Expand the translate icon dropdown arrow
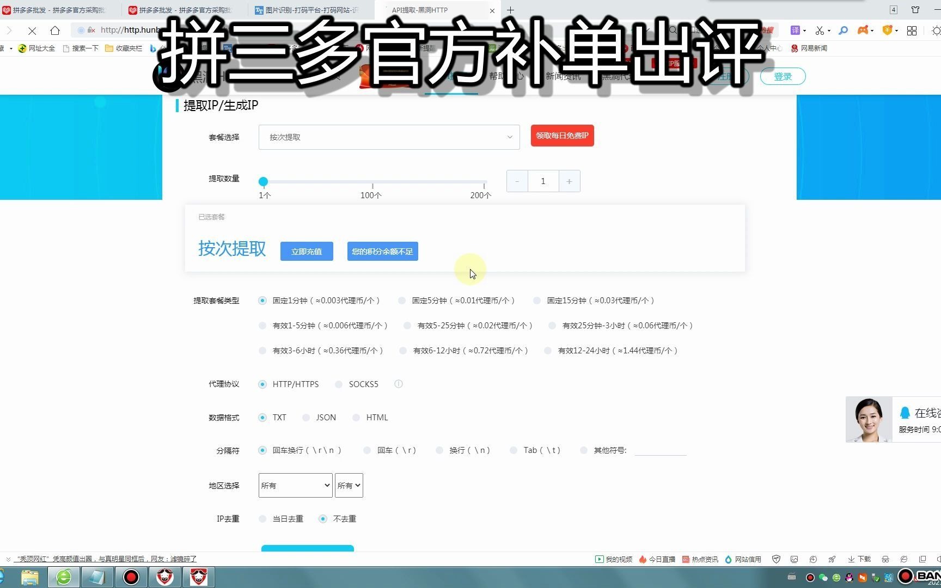This screenshot has height=588, width=941. (x=804, y=31)
